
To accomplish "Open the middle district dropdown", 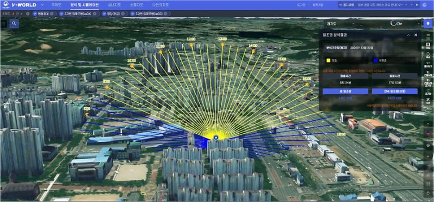I will click(x=373, y=24).
